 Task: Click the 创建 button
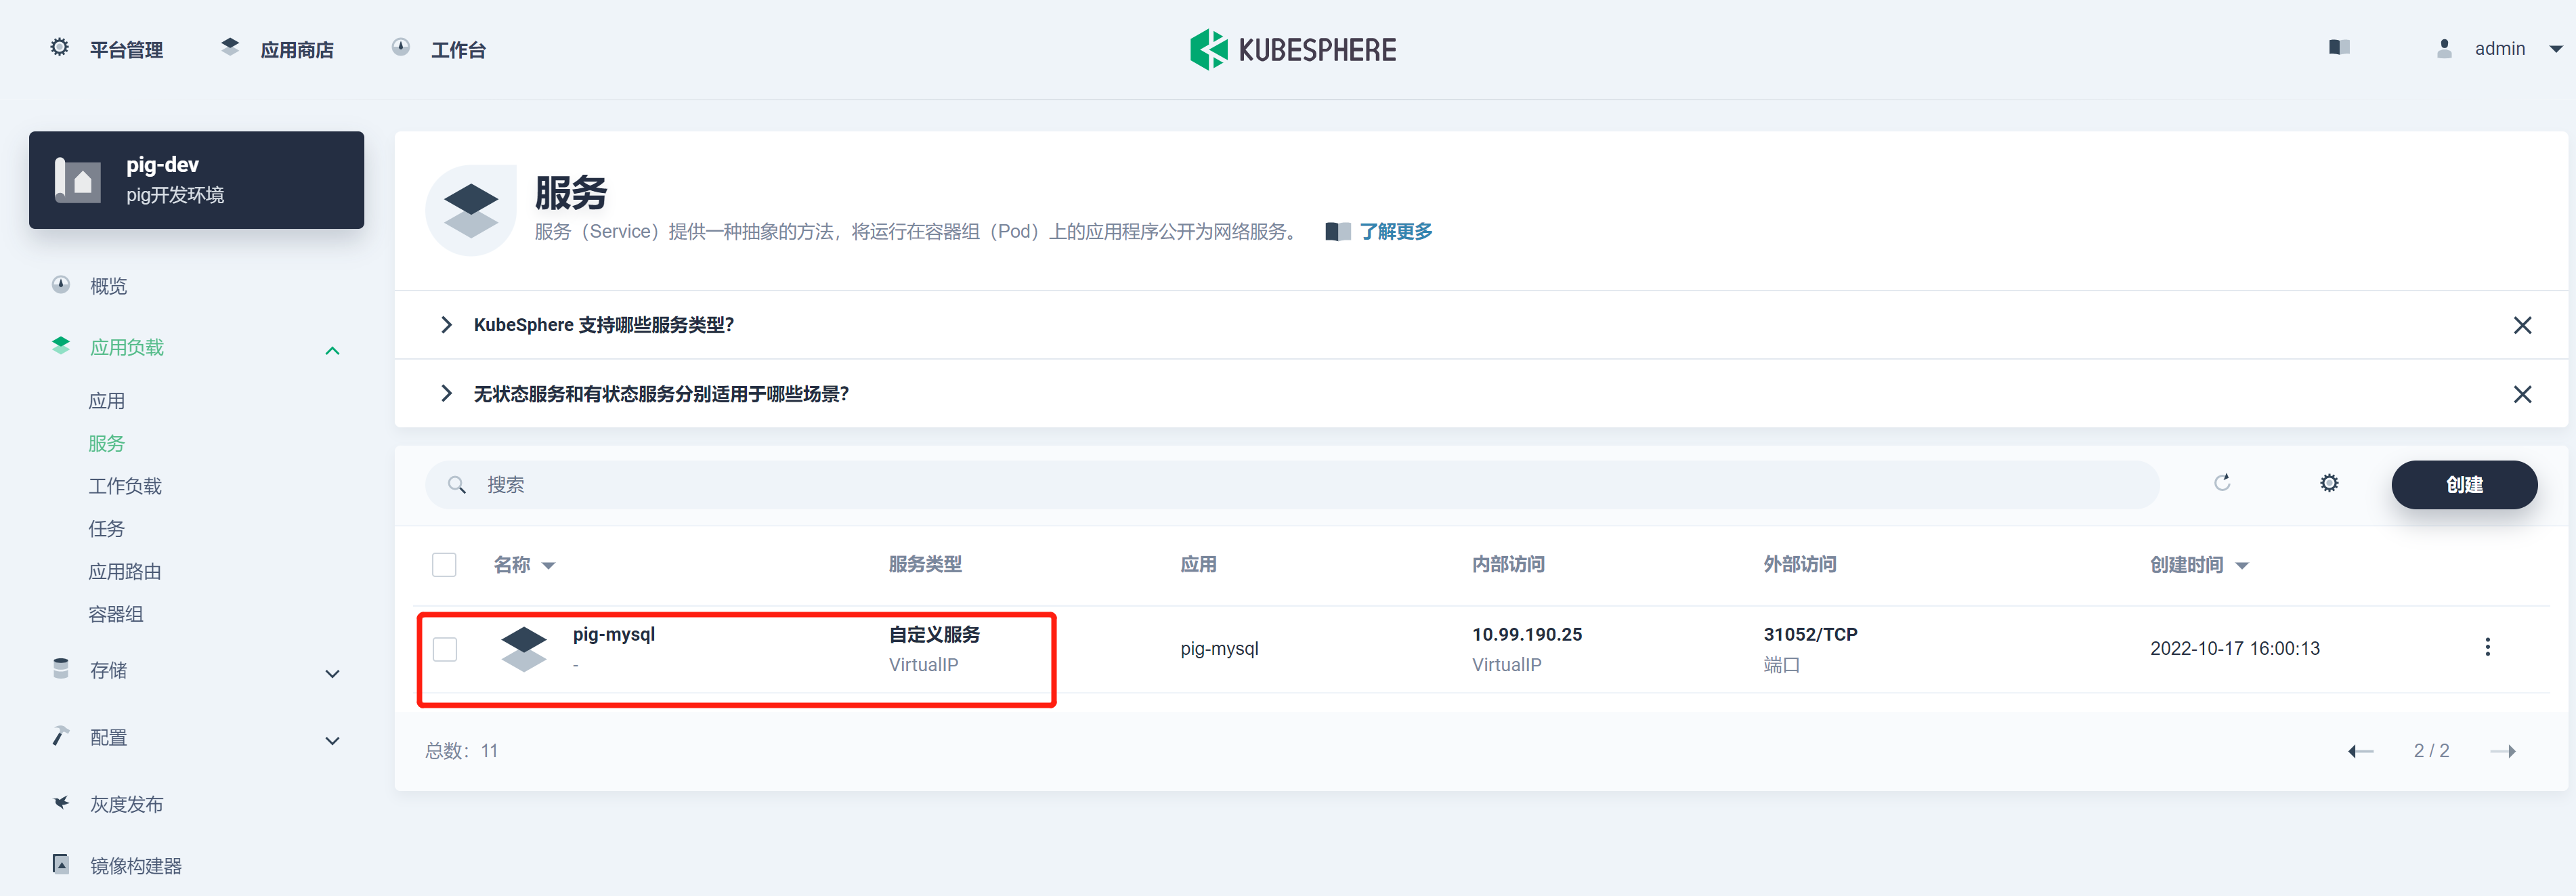[x=2463, y=485]
